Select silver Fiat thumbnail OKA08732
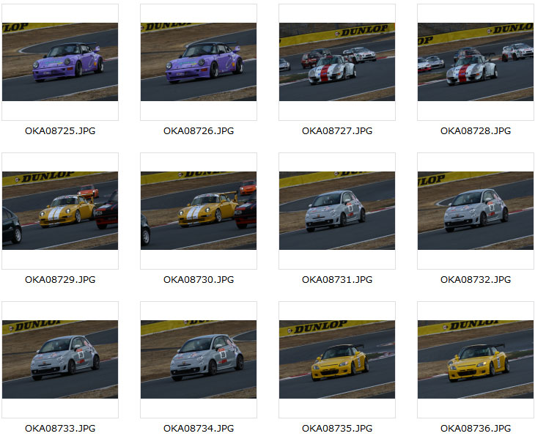Image resolution: width=535 pixels, height=447 pixels. coord(476,210)
